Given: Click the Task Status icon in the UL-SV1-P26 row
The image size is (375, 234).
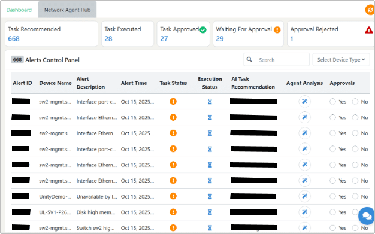Looking at the screenshot, I should [x=173, y=212].
